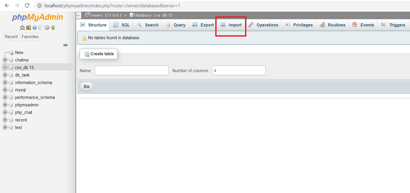Click the chatme database icon

coord(11,60)
